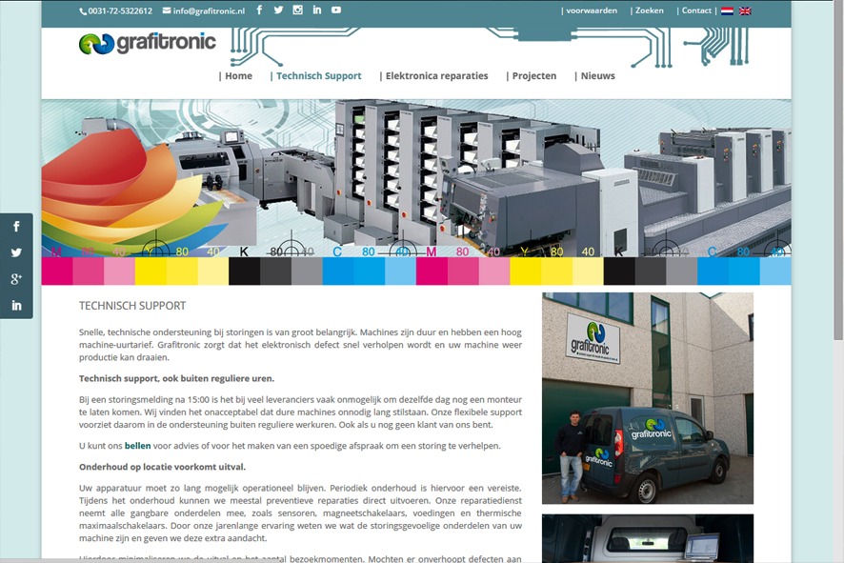844x563 pixels.
Task: Click the grafitronic logo
Action: pyautogui.click(x=148, y=43)
